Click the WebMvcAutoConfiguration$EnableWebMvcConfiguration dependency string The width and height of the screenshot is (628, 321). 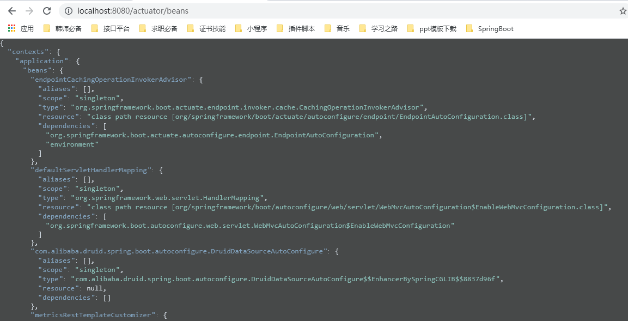251,226
